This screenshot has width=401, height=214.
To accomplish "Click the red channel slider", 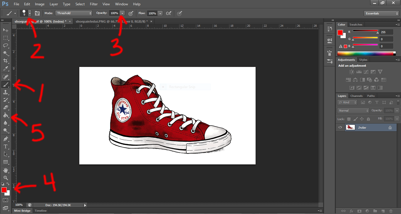I will pos(365,31).
